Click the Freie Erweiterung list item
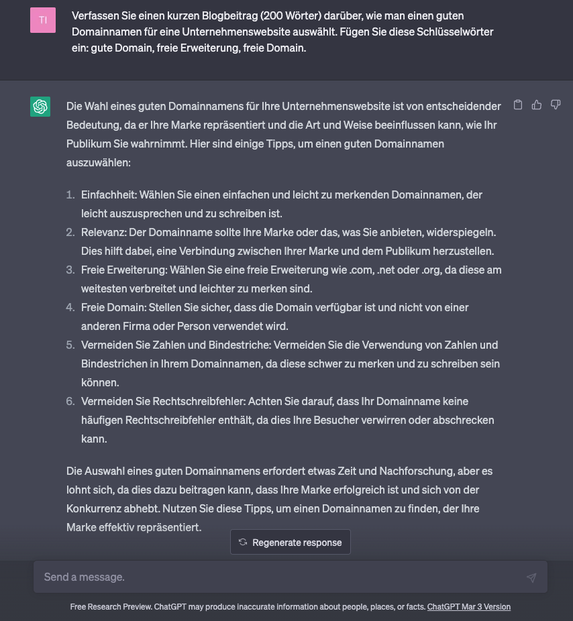This screenshot has width=573, height=621. [291, 279]
